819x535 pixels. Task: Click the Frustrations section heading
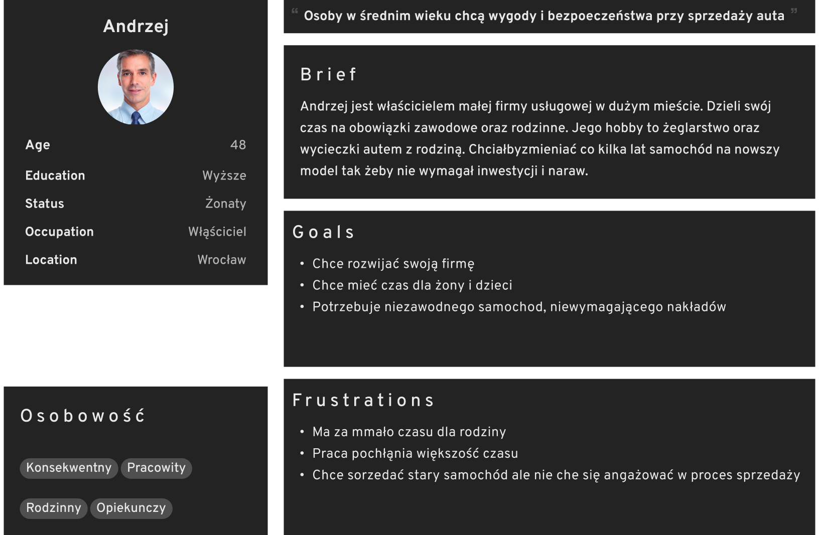[x=363, y=400]
